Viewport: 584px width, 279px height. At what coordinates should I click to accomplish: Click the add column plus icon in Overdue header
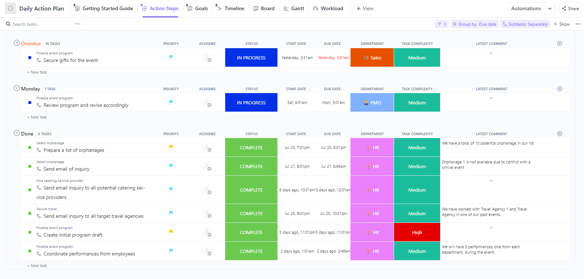pos(559,43)
